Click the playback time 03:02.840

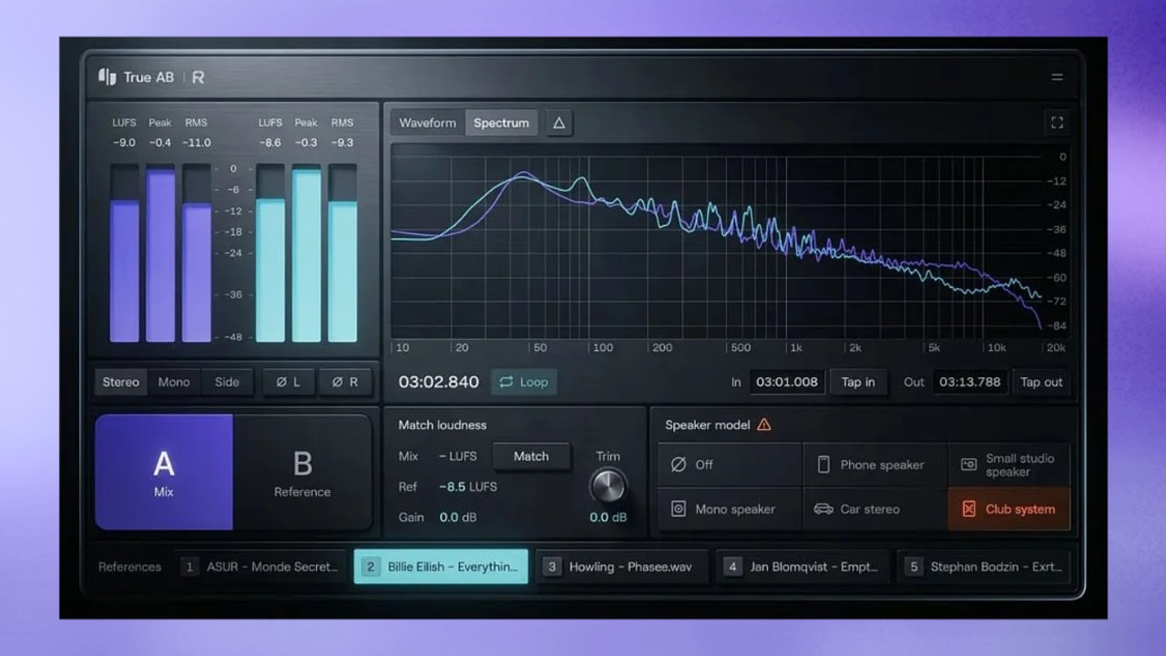439,382
